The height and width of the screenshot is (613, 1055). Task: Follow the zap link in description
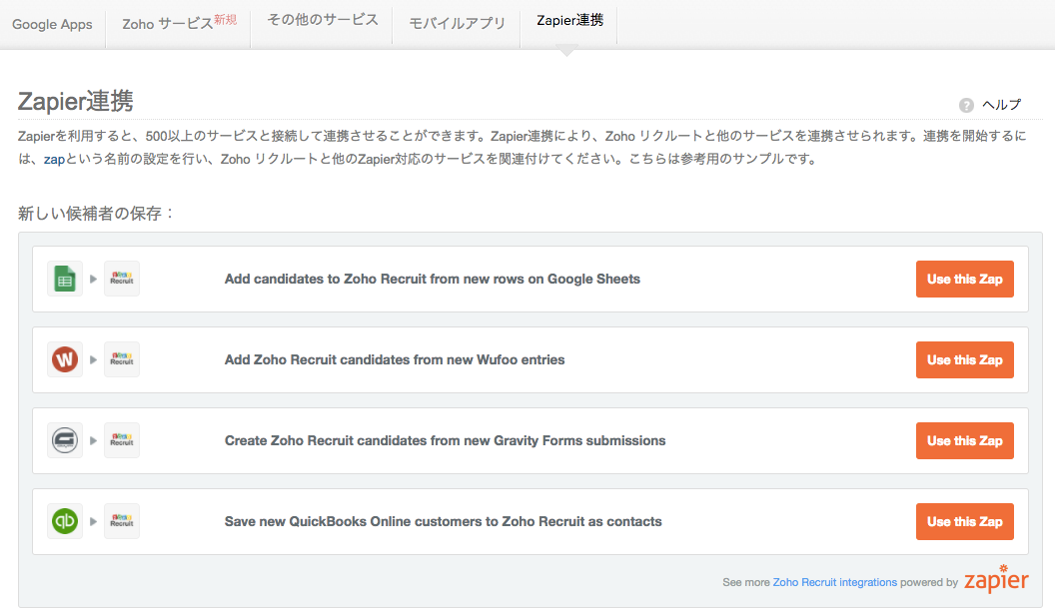click(54, 160)
